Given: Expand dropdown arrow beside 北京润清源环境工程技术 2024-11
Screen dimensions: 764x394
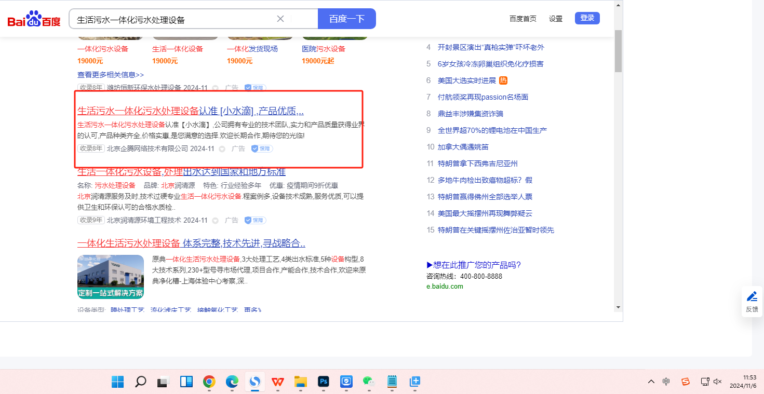Looking at the screenshot, I should click(x=216, y=221).
